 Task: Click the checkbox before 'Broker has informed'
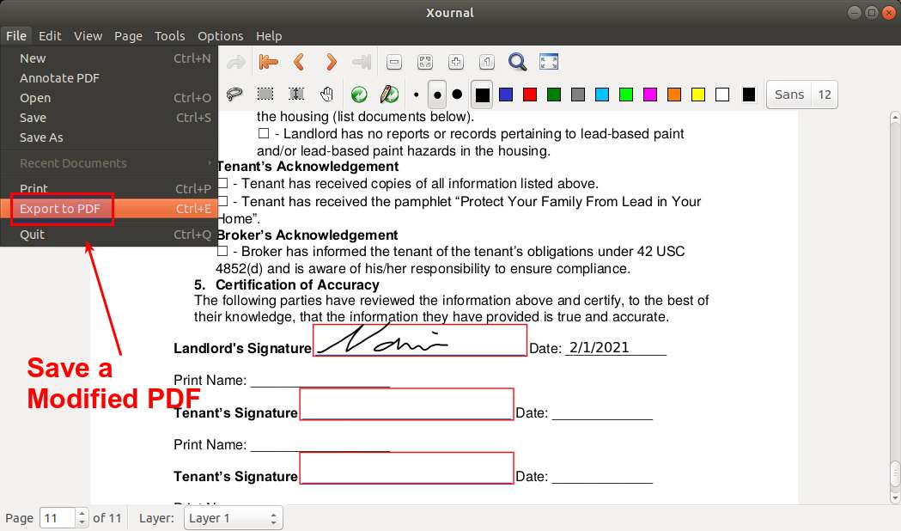click(223, 251)
